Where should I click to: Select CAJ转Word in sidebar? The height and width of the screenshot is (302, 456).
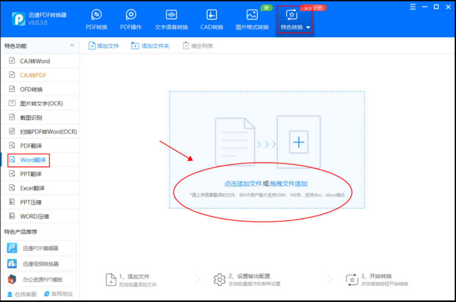(x=40, y=61)
